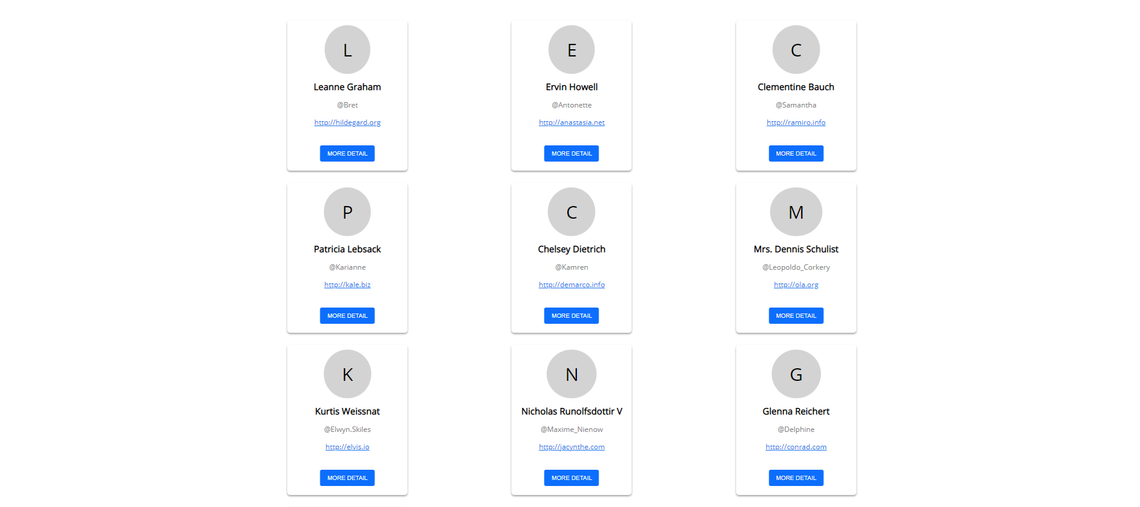Open More Detail for Leanne Graham
The height and width of the screenshot is (507, 1140).
point(347,154)
